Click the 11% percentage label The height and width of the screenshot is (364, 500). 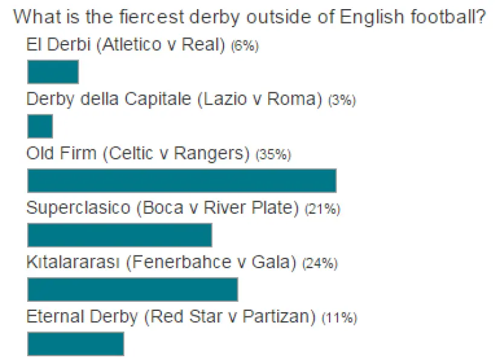pyautogui.click(x=339, y=318)
